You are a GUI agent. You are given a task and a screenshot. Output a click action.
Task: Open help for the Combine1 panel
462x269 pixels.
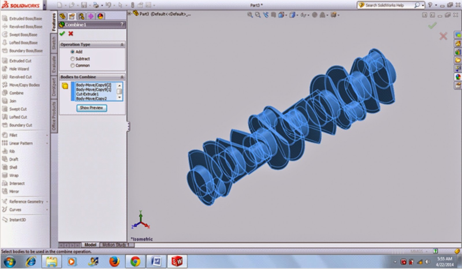click(122, 25)
